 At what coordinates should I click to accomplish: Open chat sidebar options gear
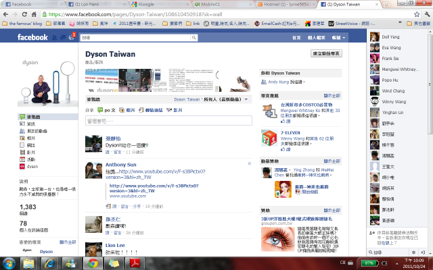pos(413,252)
